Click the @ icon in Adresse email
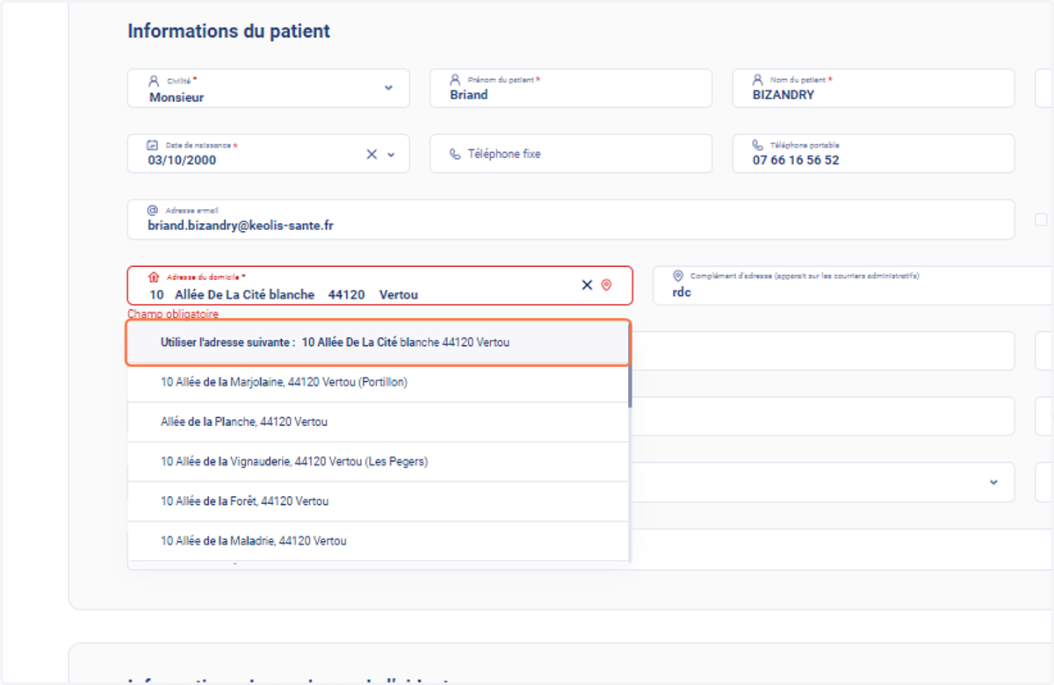This screenshot has height=685, width=1054. (153, 211)
